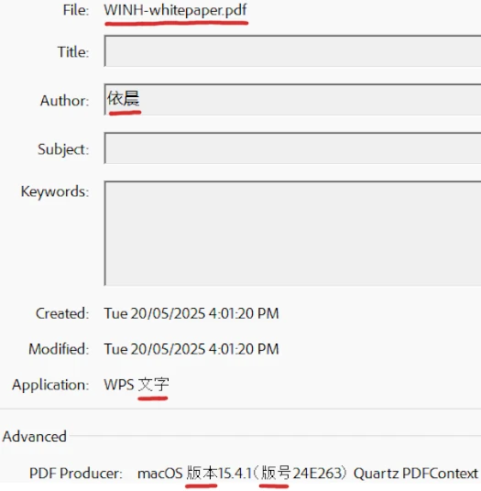The image size is (481, 491).
Task: Click the Created: label
Action: pos(62,313)
